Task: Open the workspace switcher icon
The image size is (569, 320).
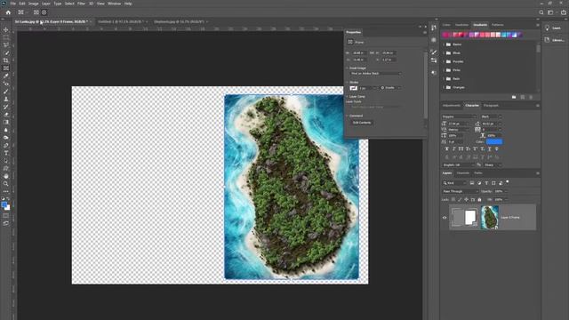Action: 551,12
